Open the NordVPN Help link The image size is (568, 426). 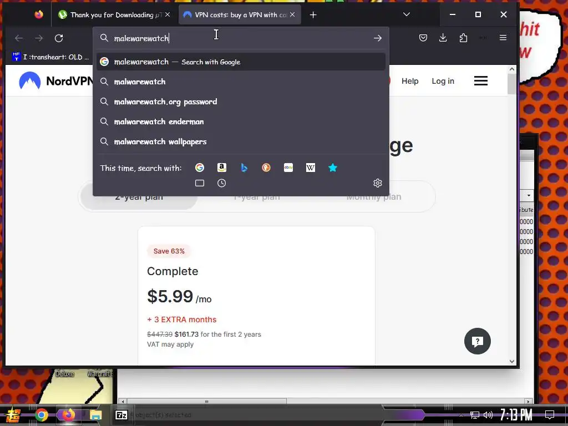[x=410, y=81]
